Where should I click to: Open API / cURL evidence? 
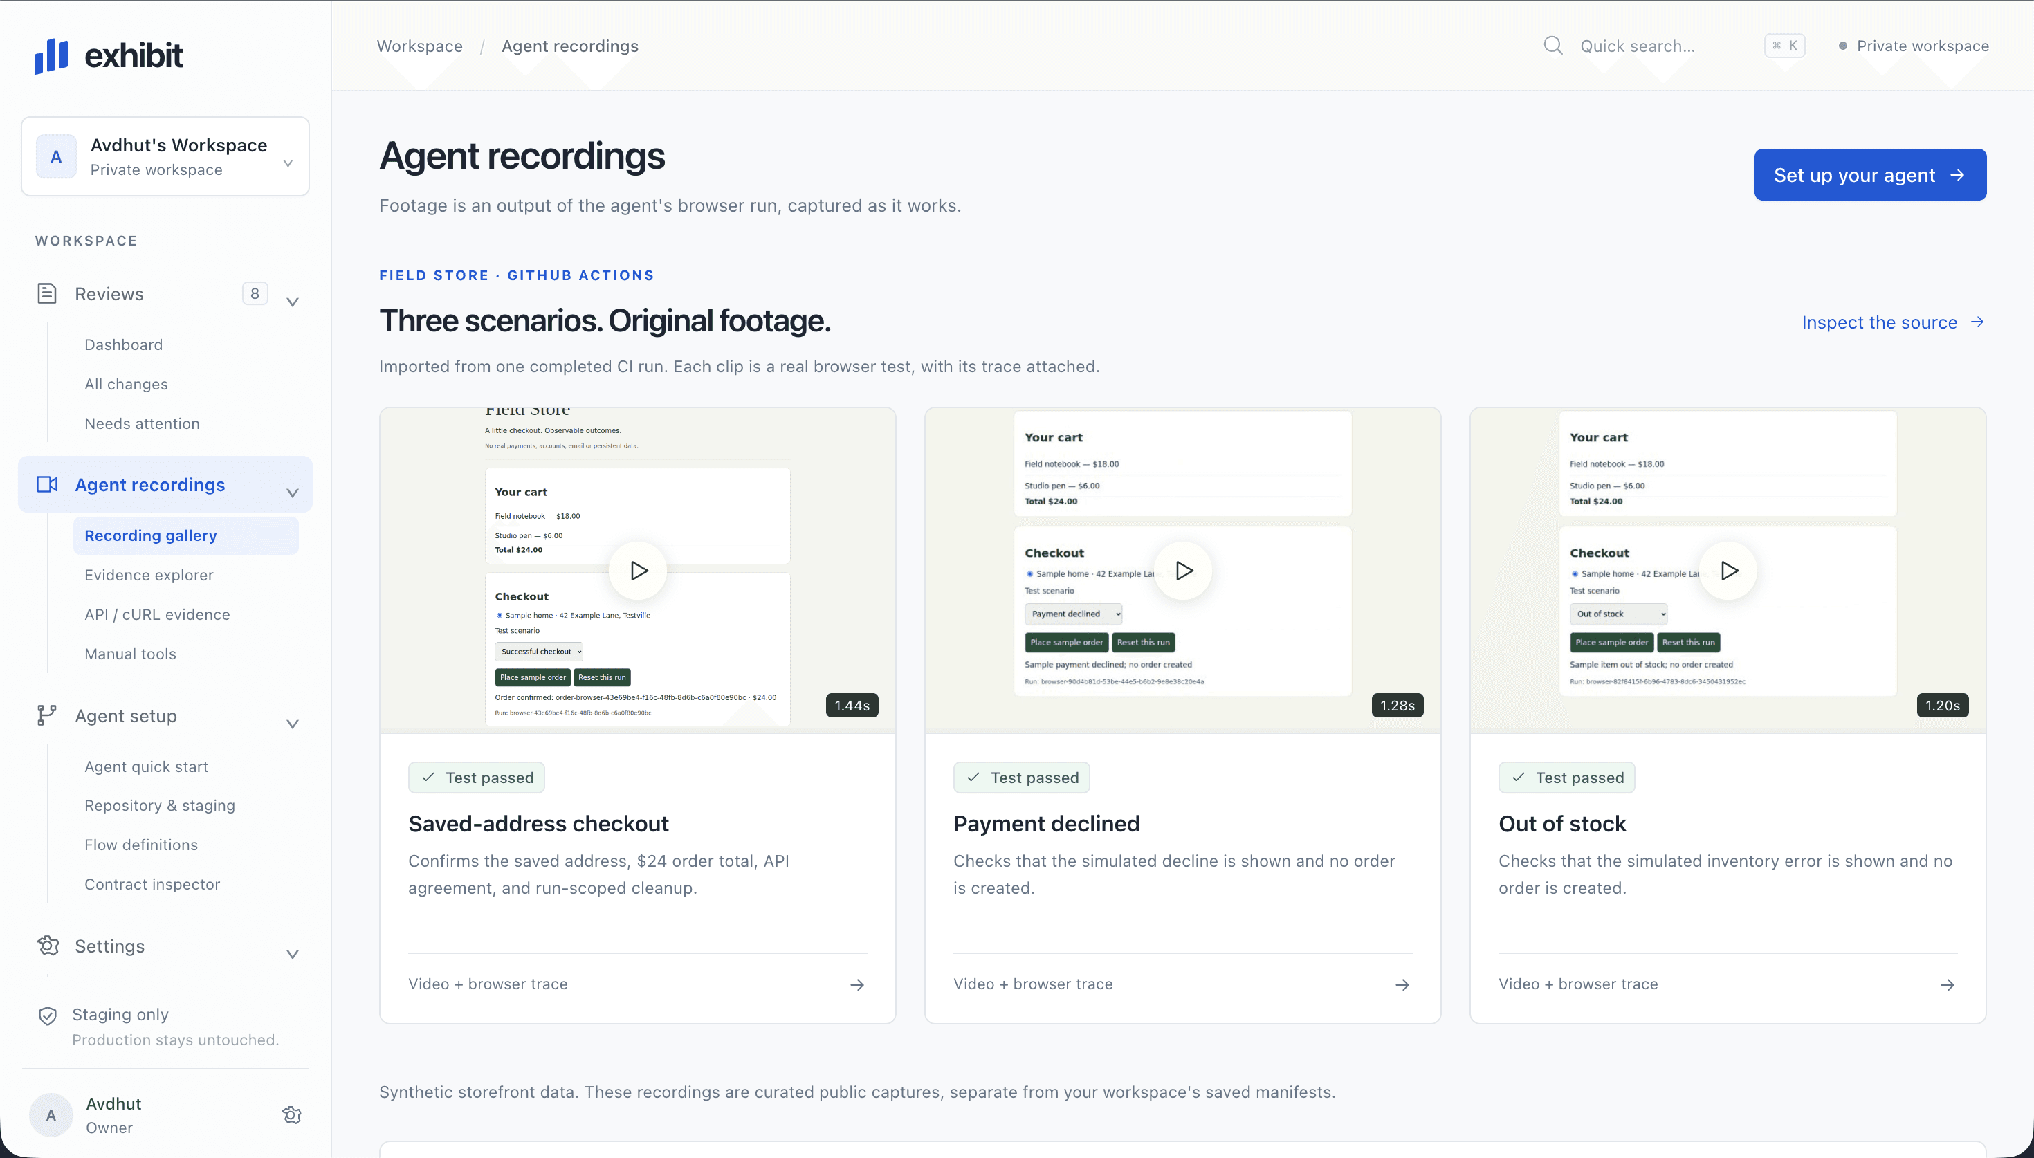click(158, 615)
